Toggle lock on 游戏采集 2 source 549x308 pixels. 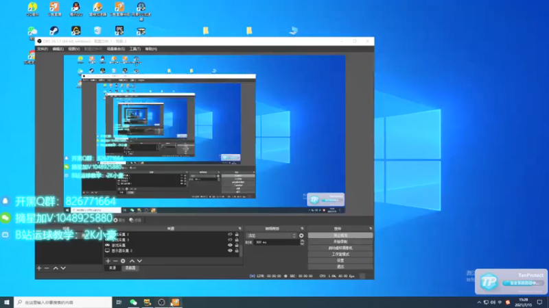(237, 234)
